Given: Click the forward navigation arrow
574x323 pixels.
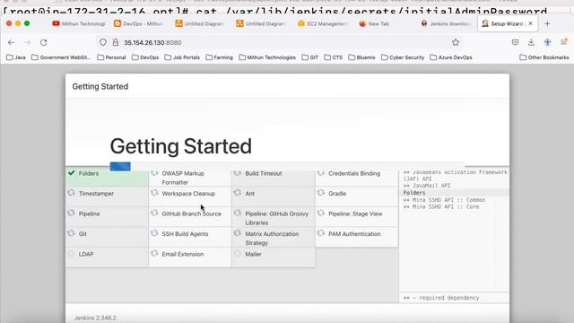Looking at the screenshot, I should (x=28, y=42).
